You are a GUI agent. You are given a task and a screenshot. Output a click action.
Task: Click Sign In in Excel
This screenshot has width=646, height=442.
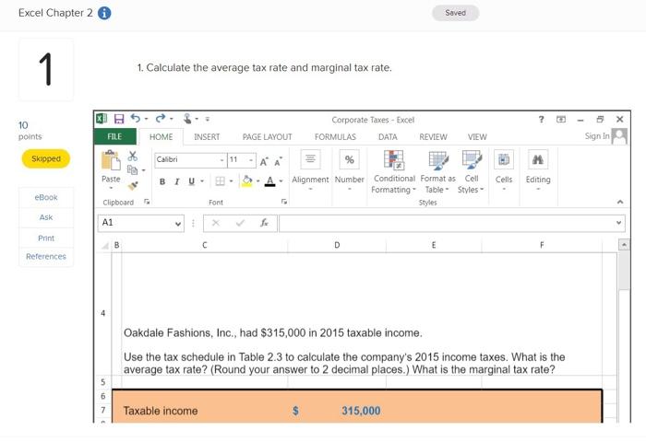[x=597, y=136]
